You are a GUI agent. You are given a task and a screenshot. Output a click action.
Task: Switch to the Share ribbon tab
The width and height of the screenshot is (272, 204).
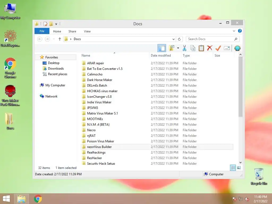72,31
